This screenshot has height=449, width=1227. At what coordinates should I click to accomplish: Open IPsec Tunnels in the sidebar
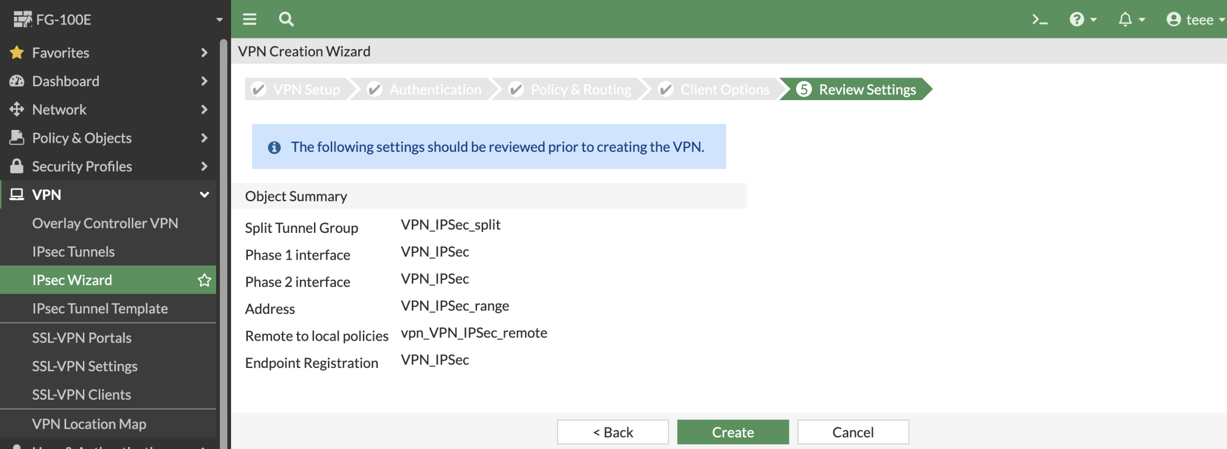[73, 252]
